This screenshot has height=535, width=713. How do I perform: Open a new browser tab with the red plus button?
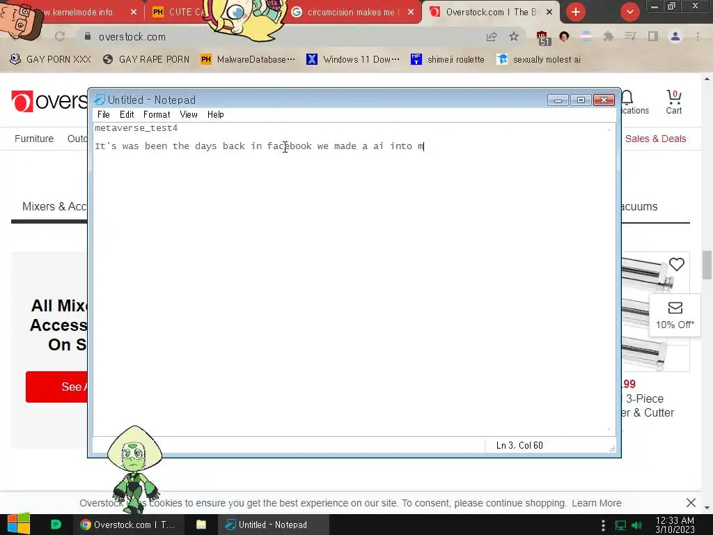coord(576,13)
